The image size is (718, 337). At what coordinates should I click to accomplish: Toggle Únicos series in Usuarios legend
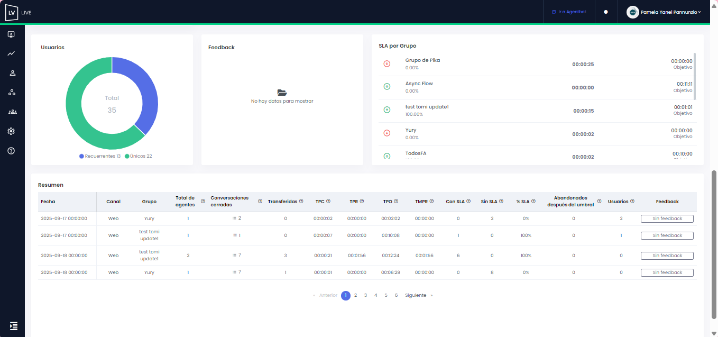tap(139, 156)
